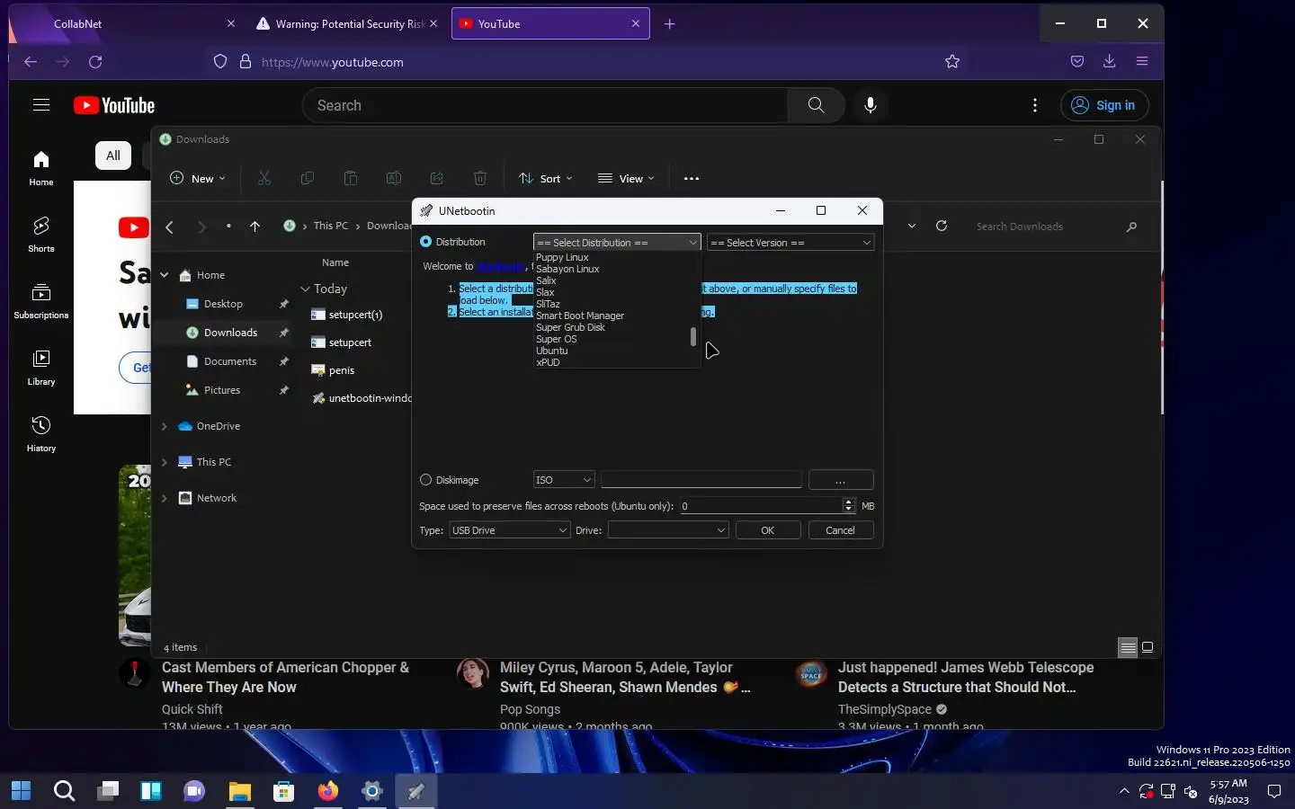
Task: Open Subscriptions in YouTube sidebar
Action: pyautogui.click(x=41, y=301)
